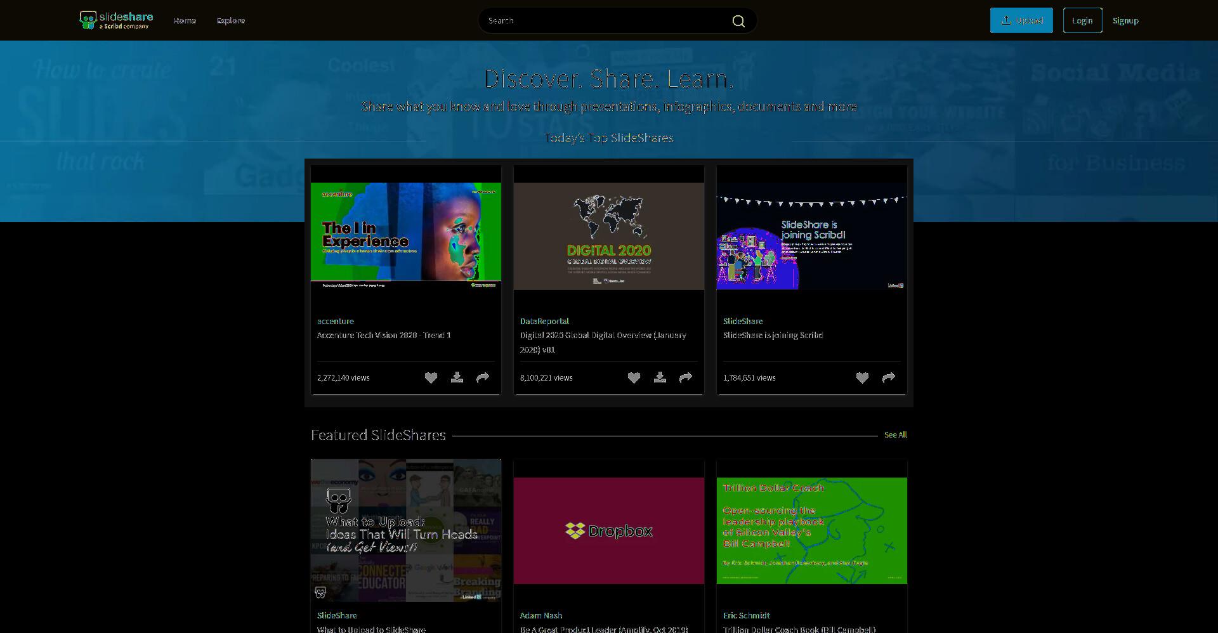Open Accenture Tech Vision 2020 - Trend 1 title
The width and height of the screenshot is (1218, 633).
point(384,335)
